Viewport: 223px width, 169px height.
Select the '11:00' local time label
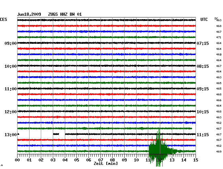pyautogui.click(x=11, y=89)
